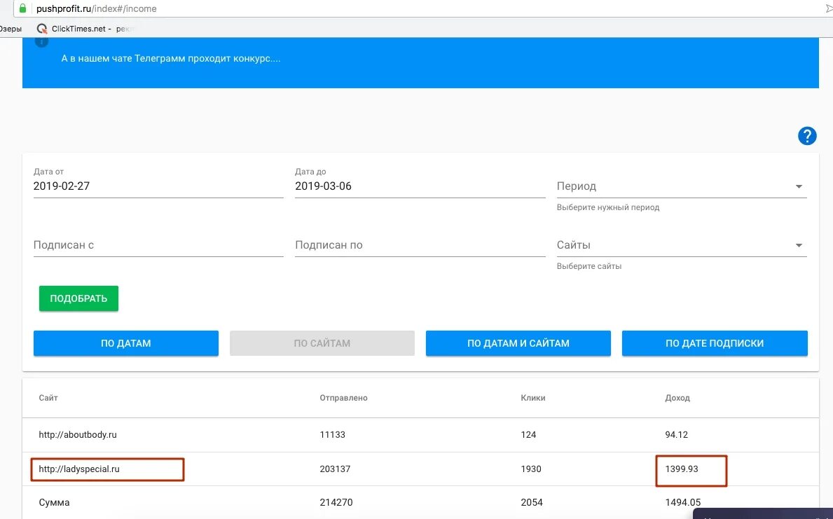Switch to ПО ДАТЕ ПОДПИСКИ view

pyautogui.click(x=715, y=343)
